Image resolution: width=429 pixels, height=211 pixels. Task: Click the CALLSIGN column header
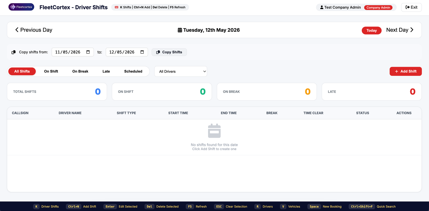[20, 113]
